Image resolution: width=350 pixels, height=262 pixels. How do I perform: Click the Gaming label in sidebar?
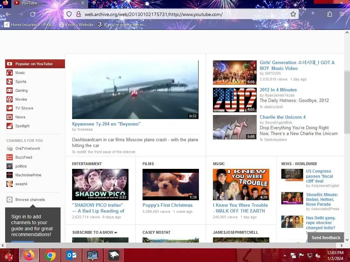(22, 90)
